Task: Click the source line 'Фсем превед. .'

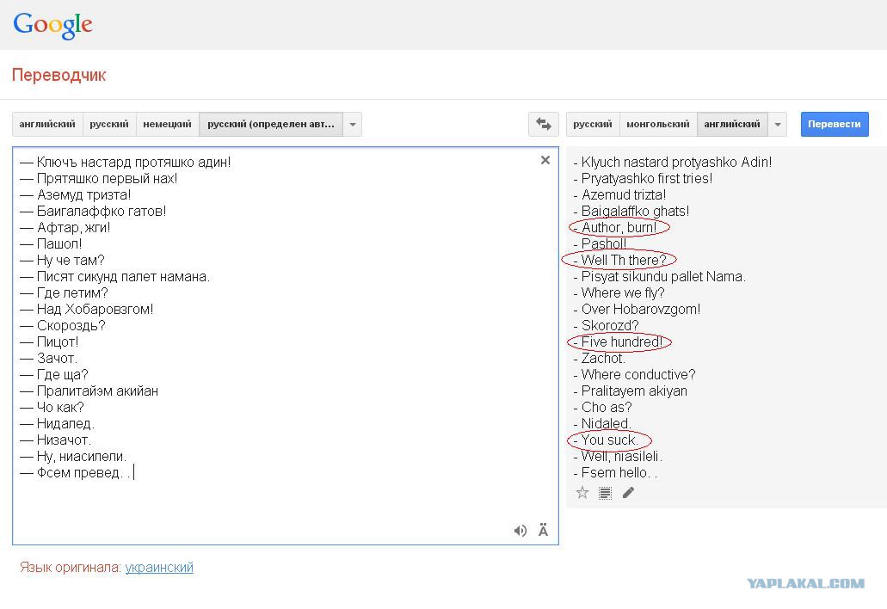Action: click(75, 473)
